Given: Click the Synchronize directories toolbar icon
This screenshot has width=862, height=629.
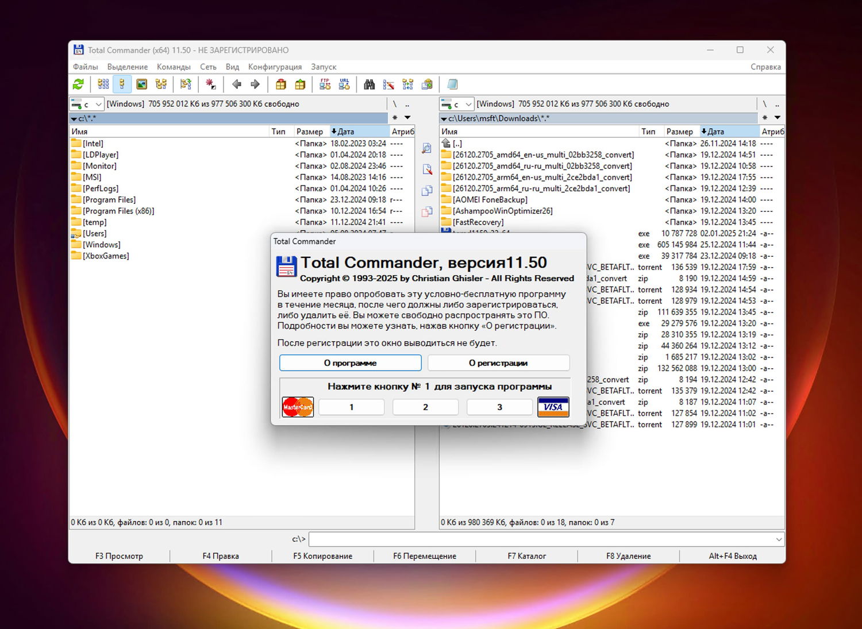Looking at the screenshot, I should tap(408, 84).
